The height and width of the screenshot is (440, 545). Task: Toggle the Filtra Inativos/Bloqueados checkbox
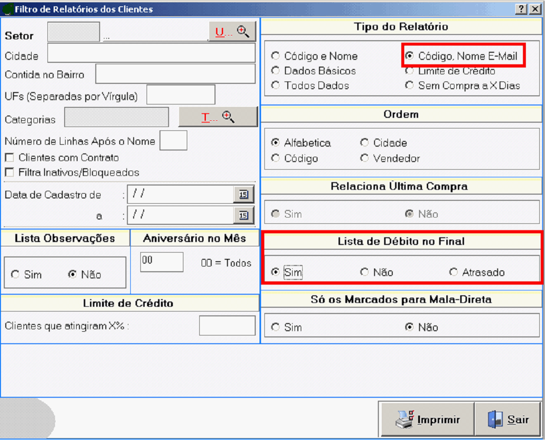(x=9, y=173)
